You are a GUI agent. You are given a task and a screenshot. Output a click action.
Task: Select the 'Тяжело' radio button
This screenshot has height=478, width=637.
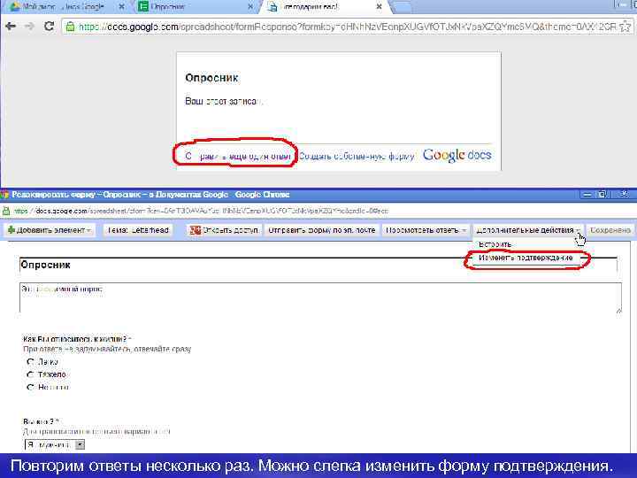pos(30,374)
